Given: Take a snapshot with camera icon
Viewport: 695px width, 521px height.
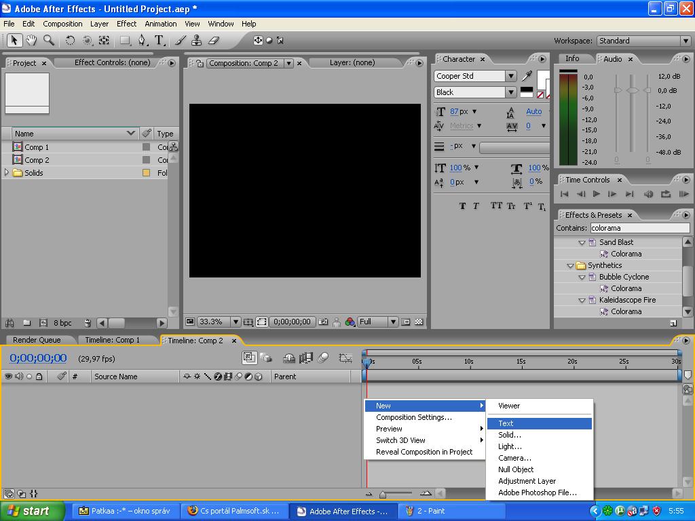Looking at the screenshot, I should 323,322.
